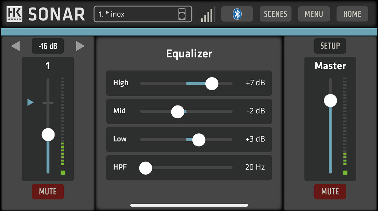
Task: Click the Equalizer heading
Action: (x=189, y=54)
